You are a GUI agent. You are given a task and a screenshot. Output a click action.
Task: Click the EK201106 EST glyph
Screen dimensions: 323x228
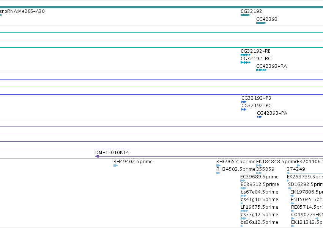click(298, 166)
